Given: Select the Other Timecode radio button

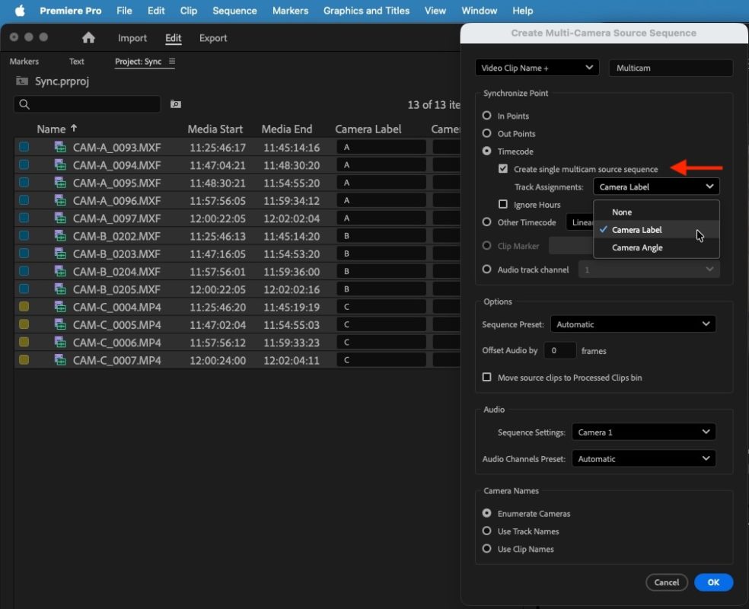Looking at the screenshot, I should [x=486, y=222].
